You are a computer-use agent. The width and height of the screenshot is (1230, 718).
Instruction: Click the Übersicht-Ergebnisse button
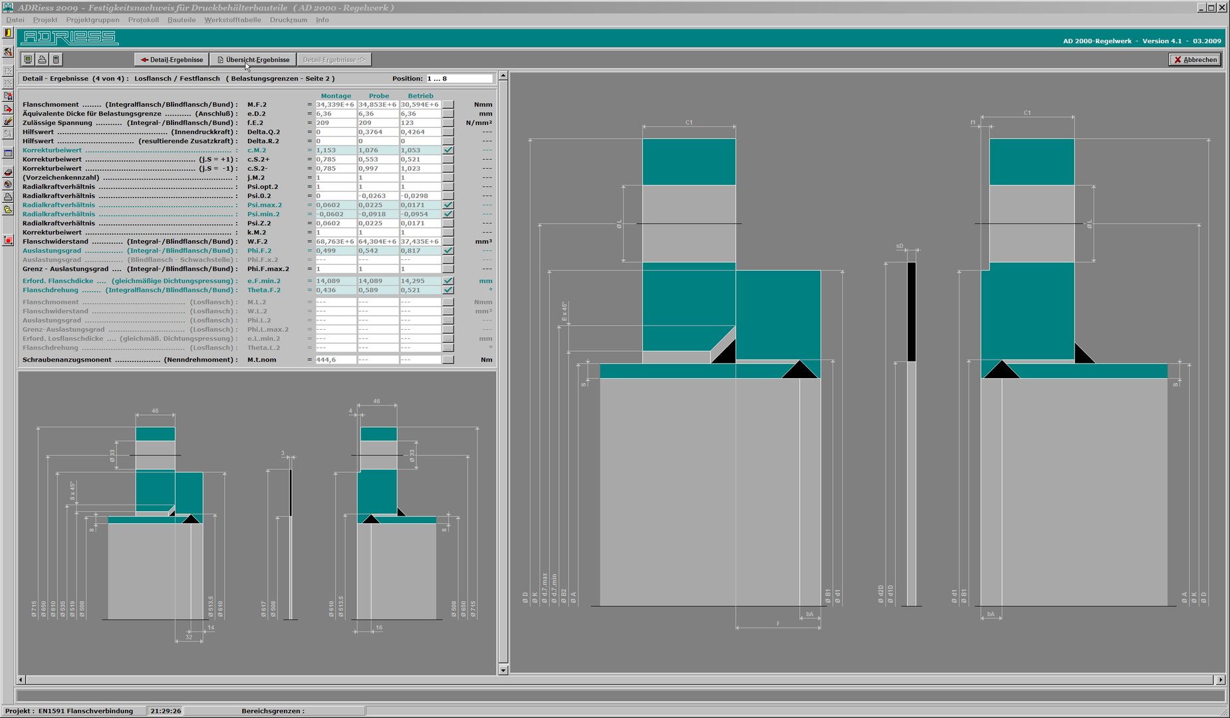click(253, 60)
